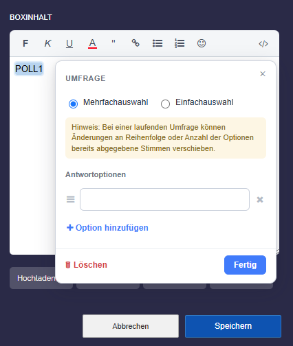Click the answer option text field
Screen dimensions: 293x346
tap(164, 199)
